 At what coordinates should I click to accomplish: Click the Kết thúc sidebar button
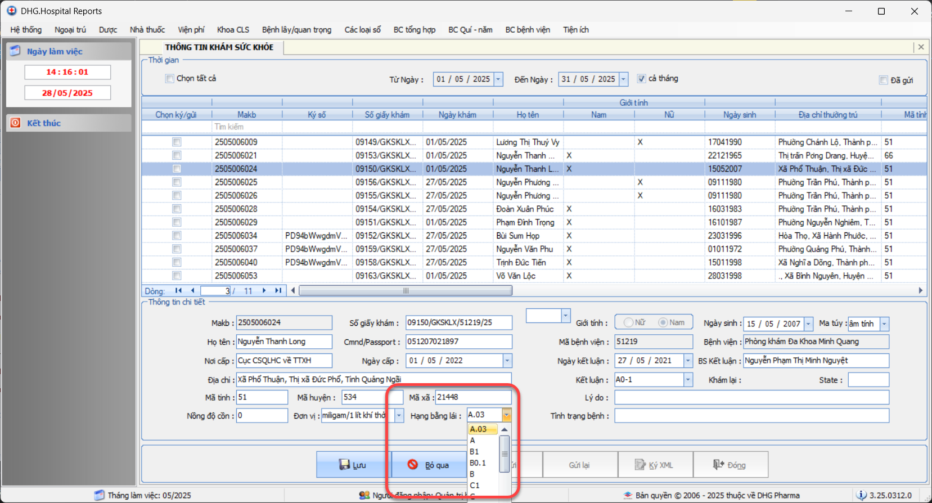pos(69,123)
